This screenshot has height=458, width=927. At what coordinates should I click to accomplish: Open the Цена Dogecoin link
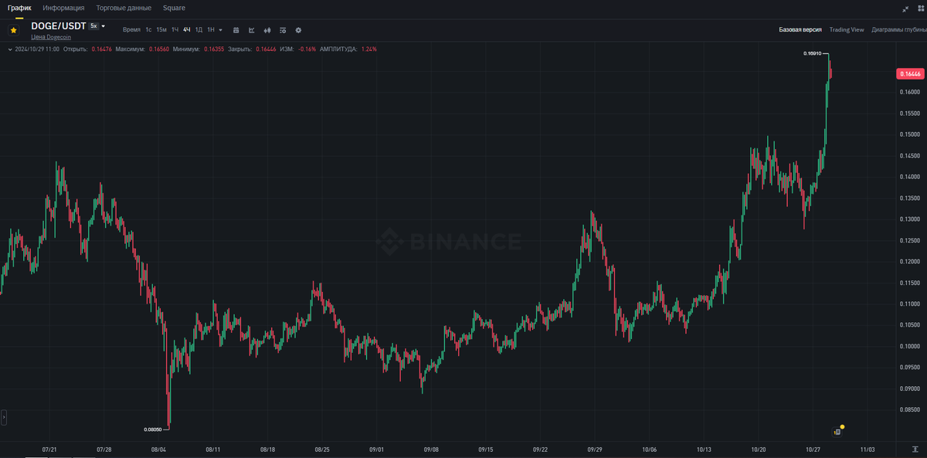click(50, 37)
